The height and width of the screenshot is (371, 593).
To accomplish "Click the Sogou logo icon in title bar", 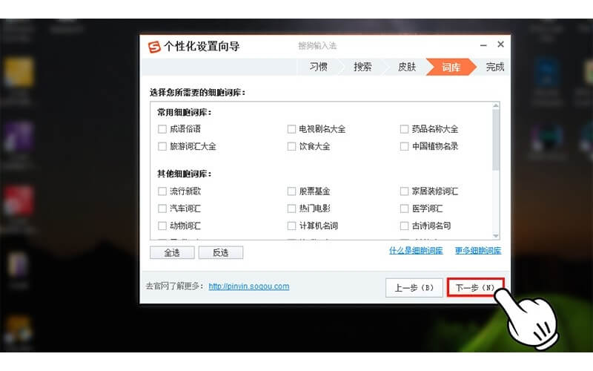I will coord(154,47).
